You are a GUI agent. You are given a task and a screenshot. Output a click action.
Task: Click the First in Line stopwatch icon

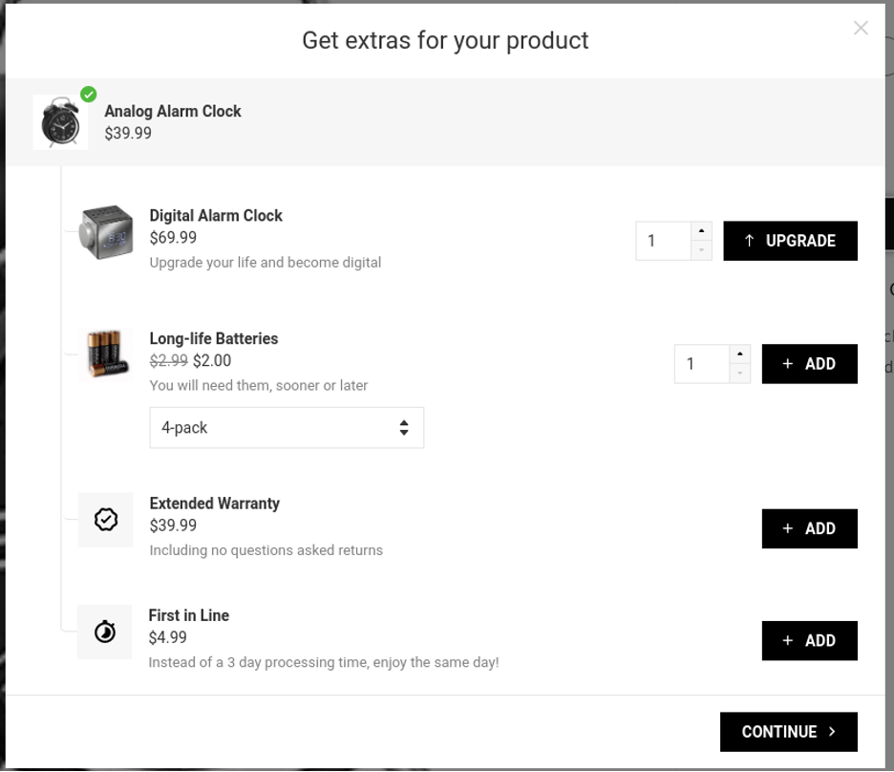(105, 632)
